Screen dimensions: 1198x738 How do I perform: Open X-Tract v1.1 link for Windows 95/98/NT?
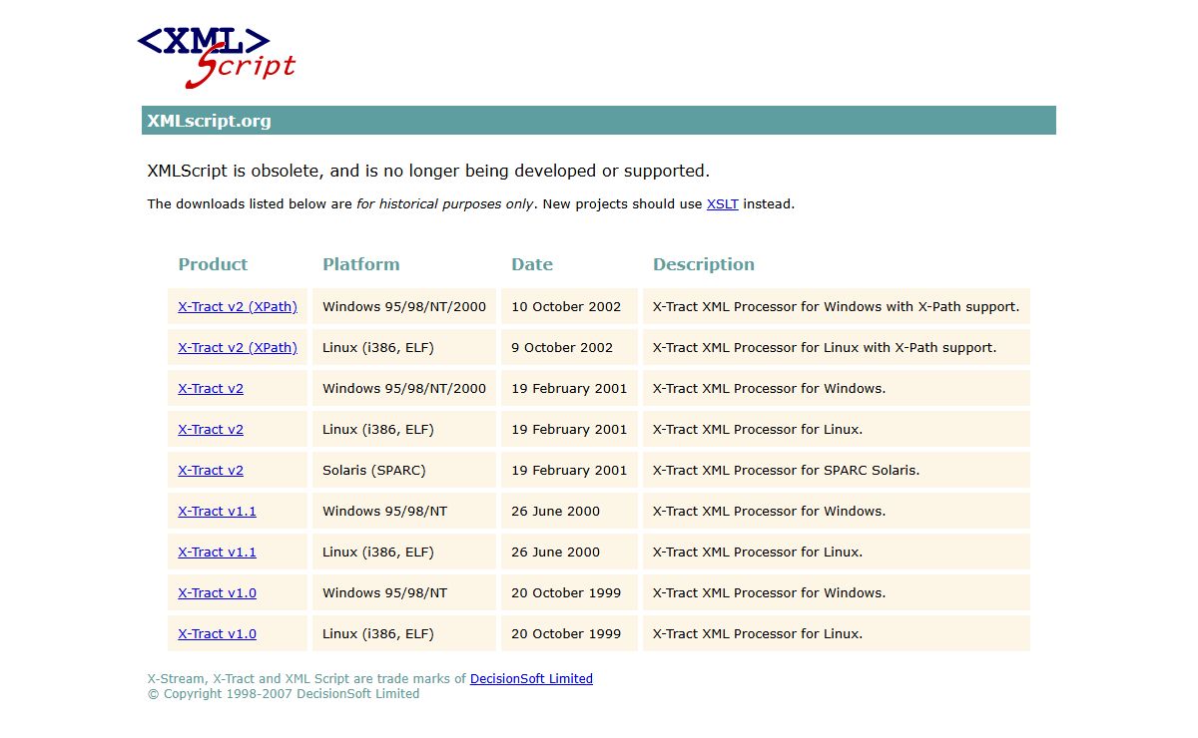[x=217, y=511]
